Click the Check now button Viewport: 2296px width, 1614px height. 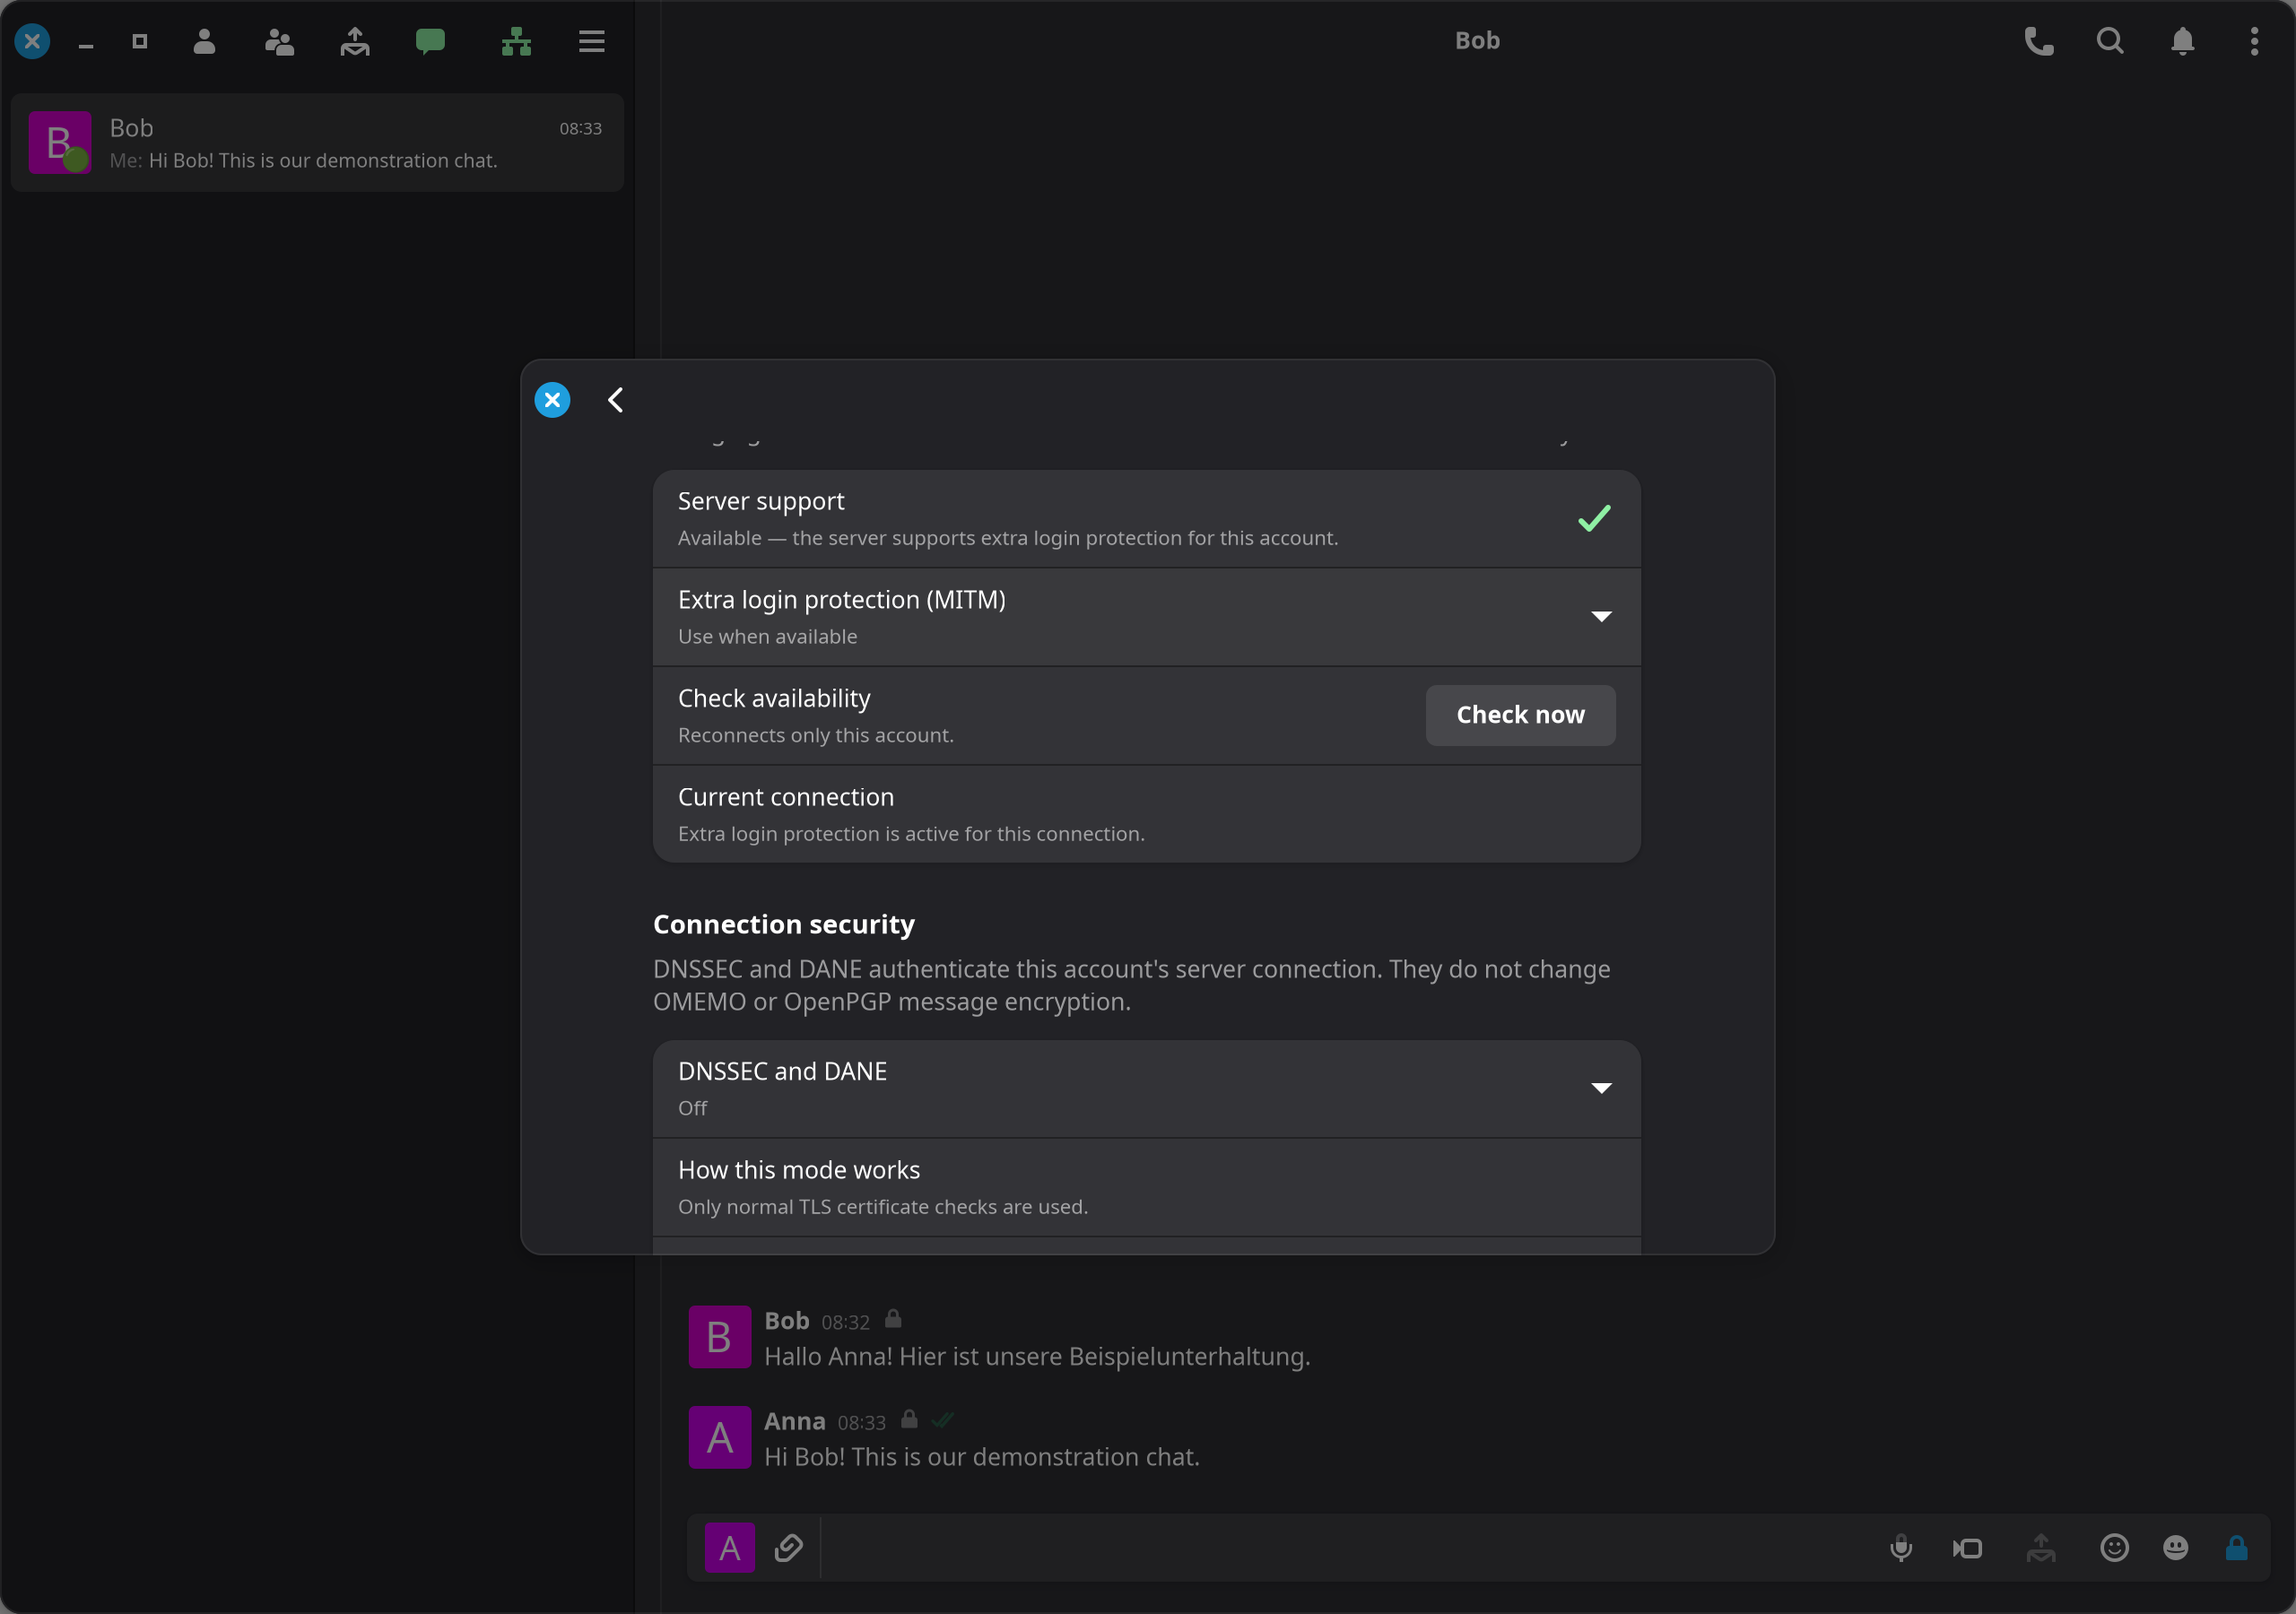click(x=1520, y=715)
